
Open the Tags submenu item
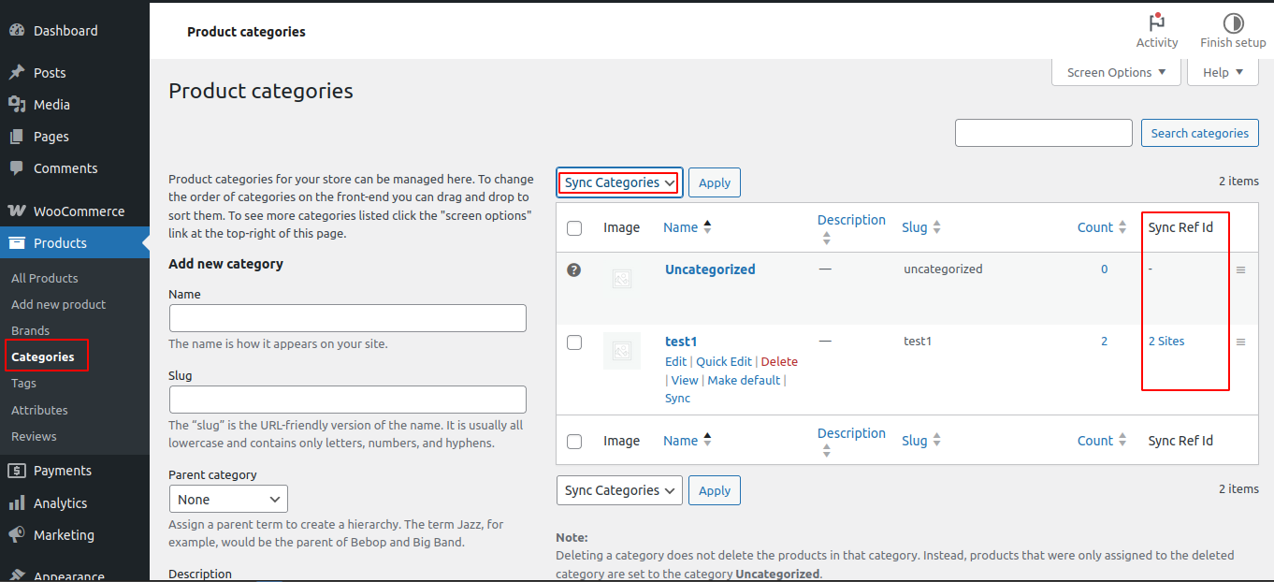tap(24, 384)
